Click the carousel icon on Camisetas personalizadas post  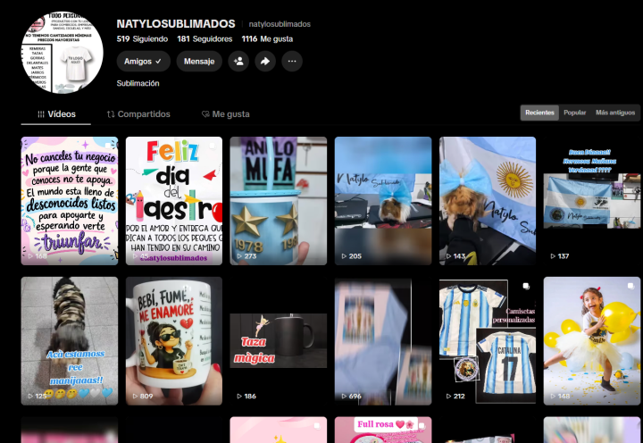[x=526, y=286]
